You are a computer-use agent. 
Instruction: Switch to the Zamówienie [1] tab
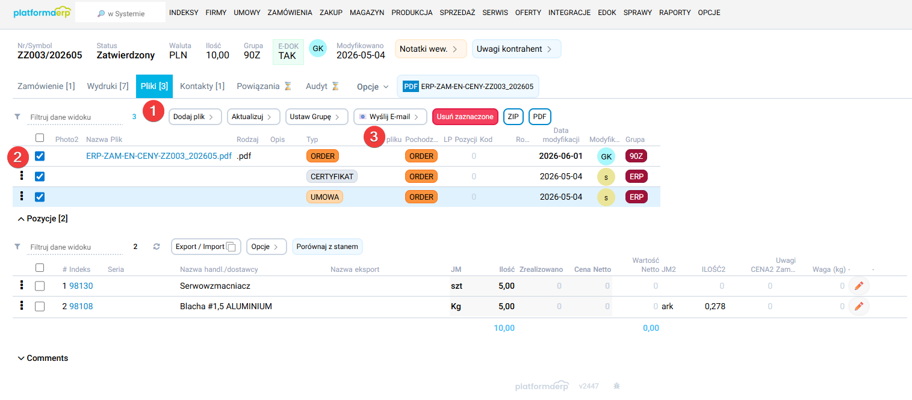[46, 86]
